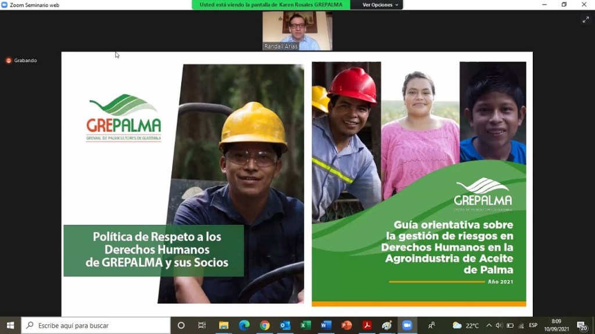Open Word from the taskbar

(326, 325)
